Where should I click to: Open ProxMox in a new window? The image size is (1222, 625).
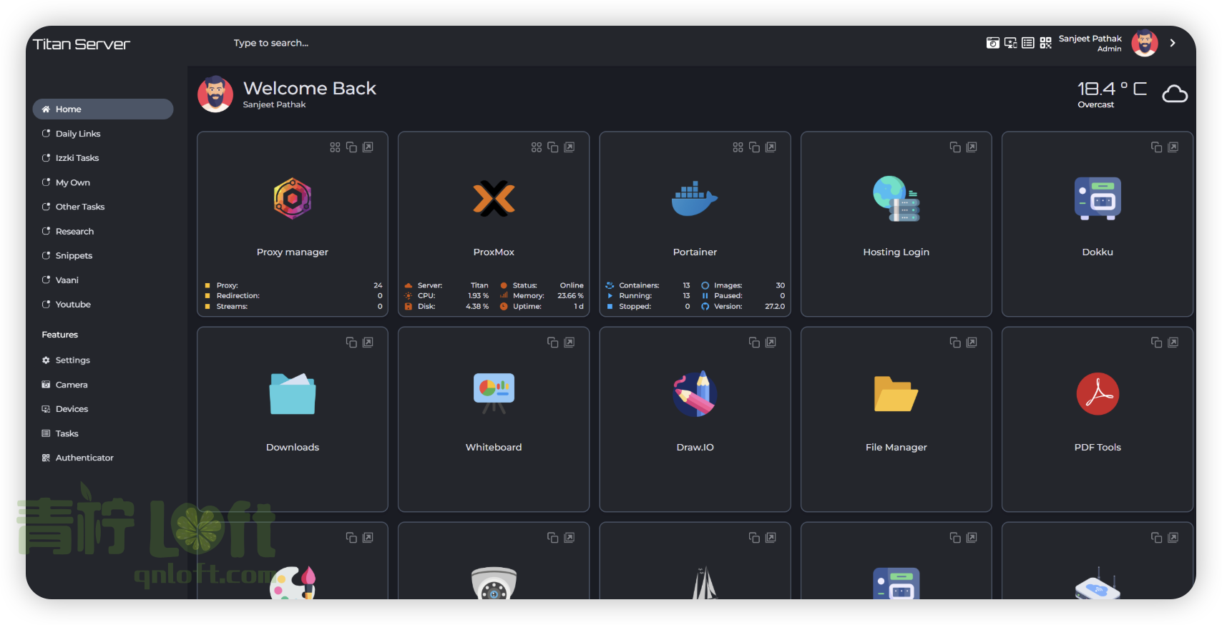(570, 147)
